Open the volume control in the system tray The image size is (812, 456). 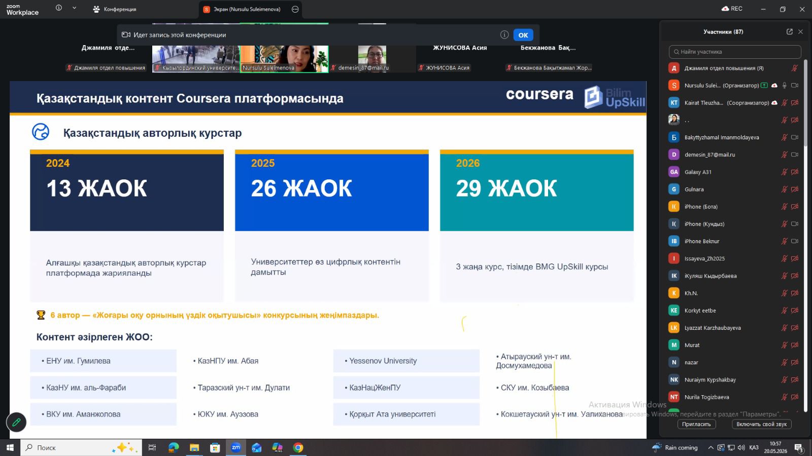click(x=741, y=447)
